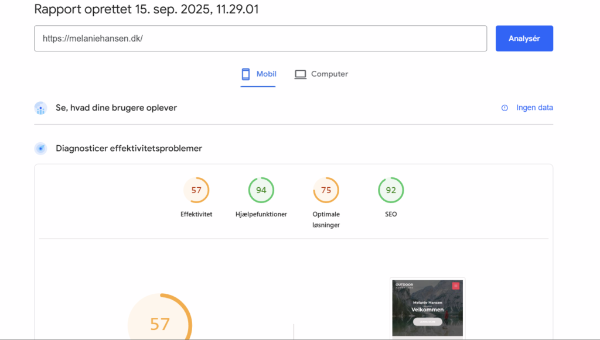Screen dimensions: 600x340
Task: Click the SEO label
Action: click(391, 214)
